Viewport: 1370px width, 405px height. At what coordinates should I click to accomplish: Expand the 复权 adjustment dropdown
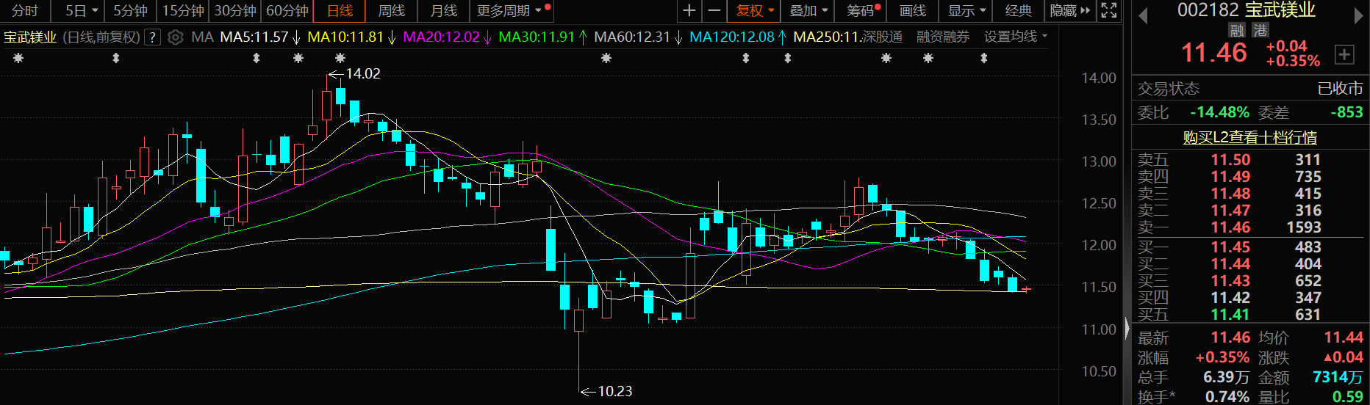(755, 11)
